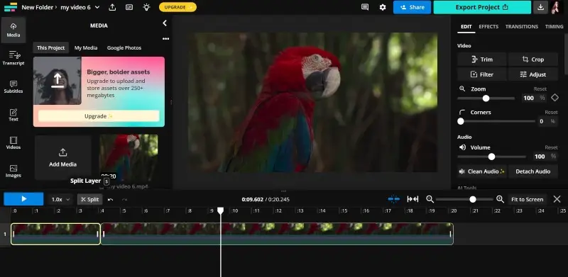Click the Filter button
Screen dimensions: 568x277
pyautogui.click(x=482, y=74)
